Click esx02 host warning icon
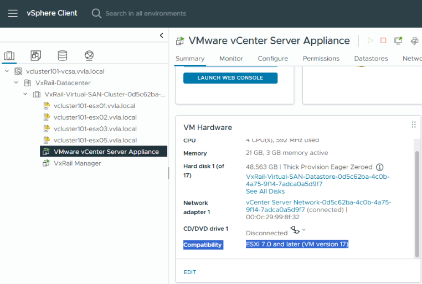This screenshot has width=422, height=284. click(47, 117)
